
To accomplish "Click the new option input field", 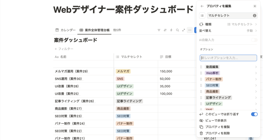I will tap(228, 58).
